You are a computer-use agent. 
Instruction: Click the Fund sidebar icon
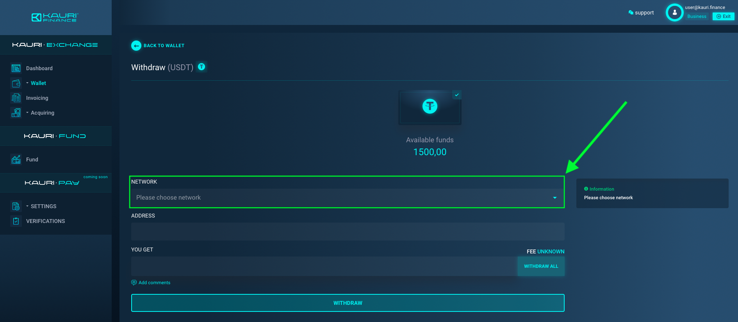click(16, 159)
